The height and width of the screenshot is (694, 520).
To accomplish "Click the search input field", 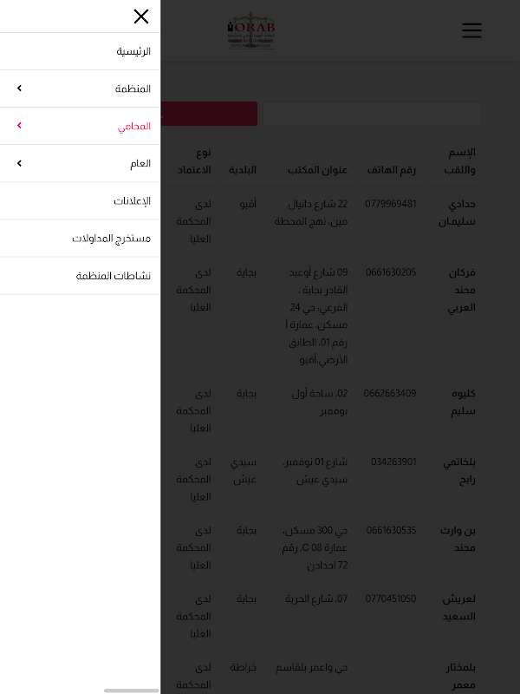I will (372, 114).
